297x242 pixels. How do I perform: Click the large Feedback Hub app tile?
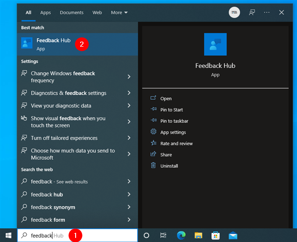click(x=215, y=44)
